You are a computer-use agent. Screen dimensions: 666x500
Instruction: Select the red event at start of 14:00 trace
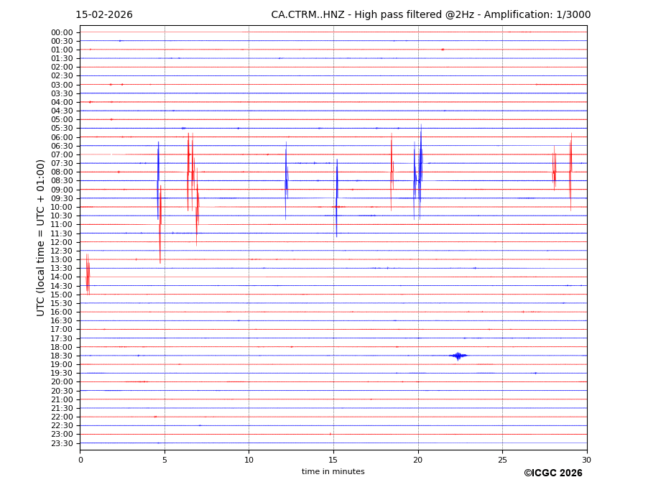pos(88,276)
